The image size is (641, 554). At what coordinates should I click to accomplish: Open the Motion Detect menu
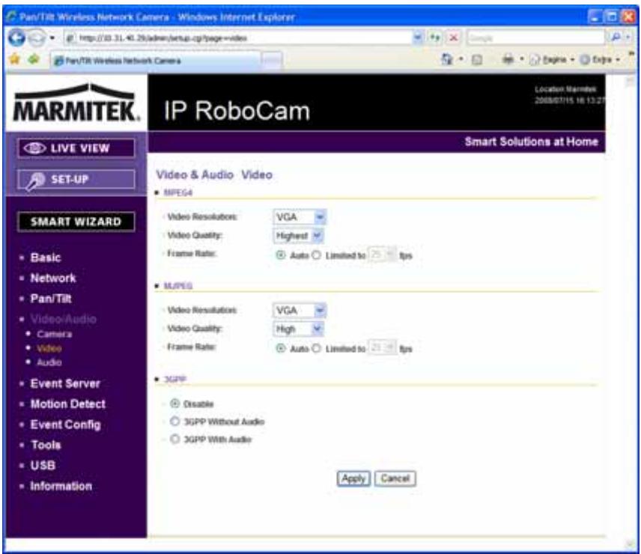click(x=68, y=404)
